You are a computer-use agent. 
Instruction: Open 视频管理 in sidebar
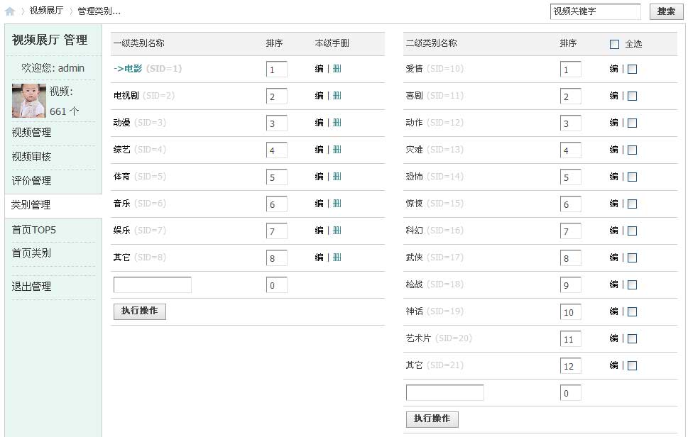pyautogui.click(x=31, y=133)
